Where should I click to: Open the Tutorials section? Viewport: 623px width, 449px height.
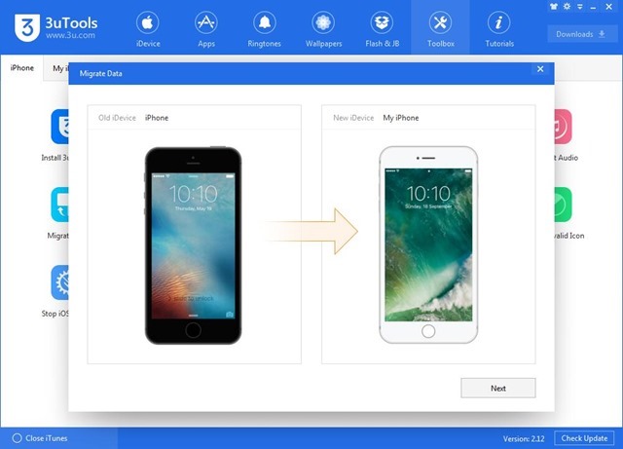click(x=499, y=29)
